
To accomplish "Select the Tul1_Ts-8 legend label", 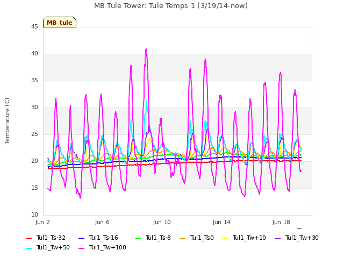I will tap(158, 238).
